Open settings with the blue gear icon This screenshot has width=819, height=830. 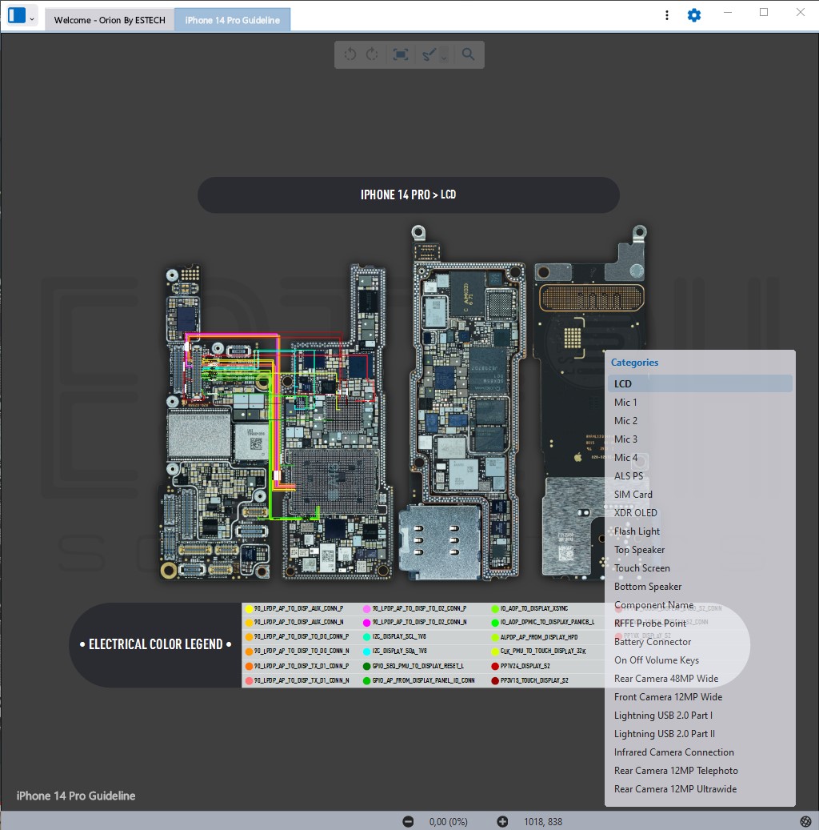pos(694,15)
